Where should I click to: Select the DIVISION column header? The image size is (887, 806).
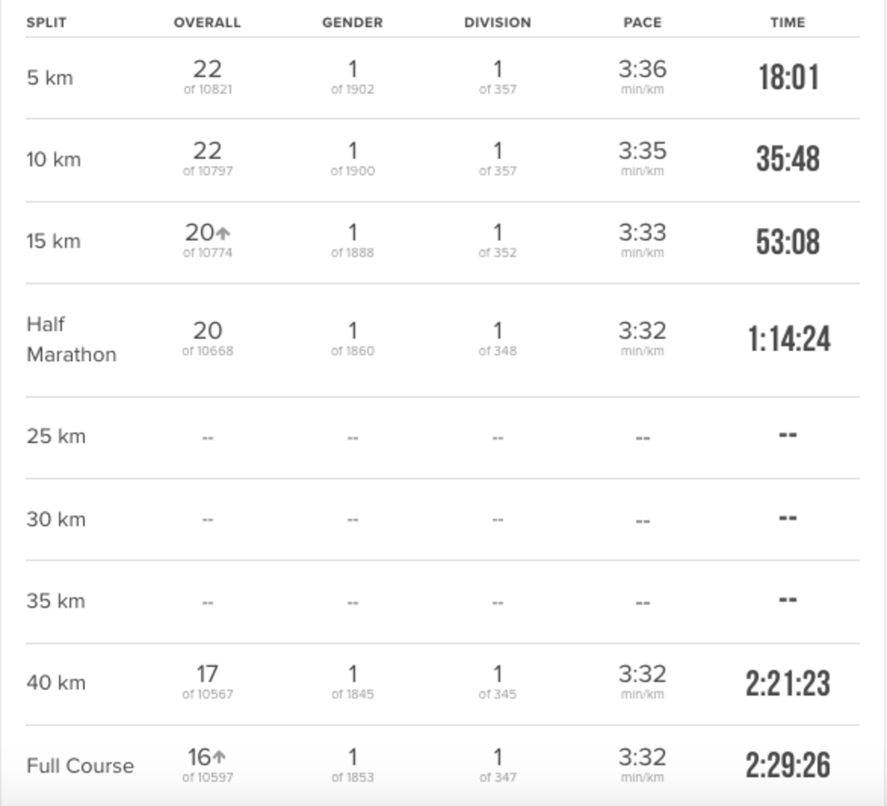click(x=498, y=22)
